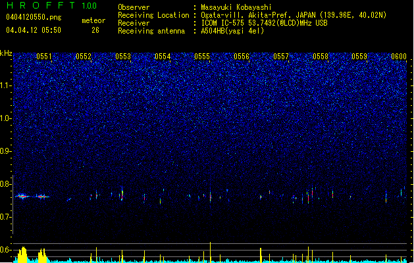Click the 0554 time marker
Image resolution: width=414 pixels, height=263 pixels.
click(x=163, y=57)
